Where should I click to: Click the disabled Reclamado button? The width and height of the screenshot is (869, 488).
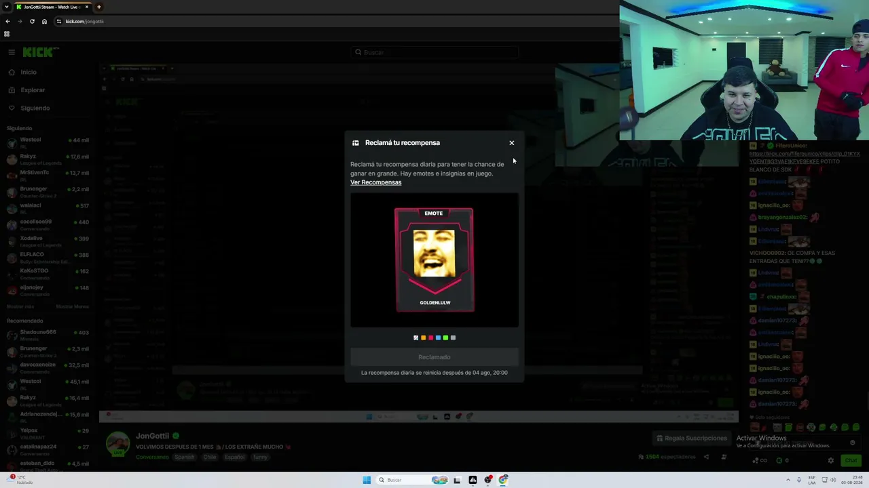434,357
